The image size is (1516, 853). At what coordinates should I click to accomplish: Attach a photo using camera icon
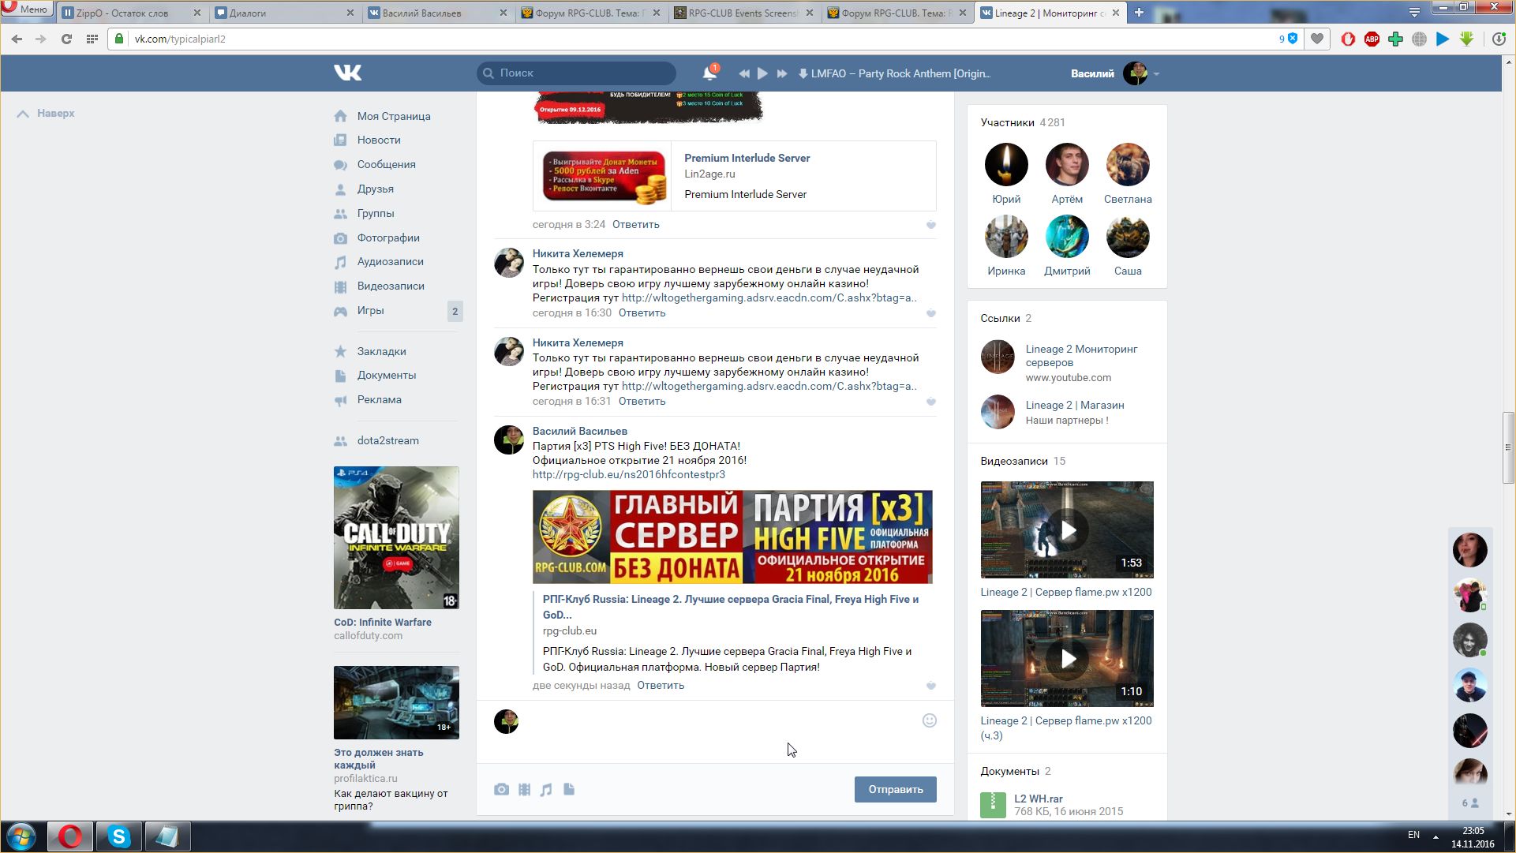pyautogui.click(x=501, y=789)
